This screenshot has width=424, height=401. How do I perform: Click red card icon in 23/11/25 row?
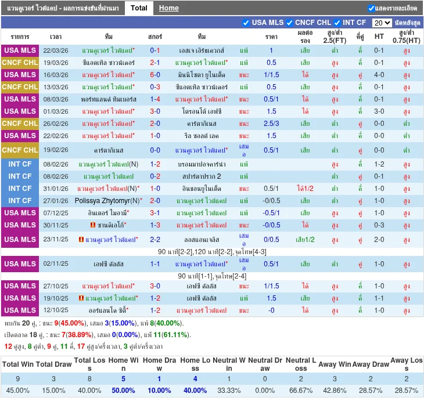click(x=81, y=240)
